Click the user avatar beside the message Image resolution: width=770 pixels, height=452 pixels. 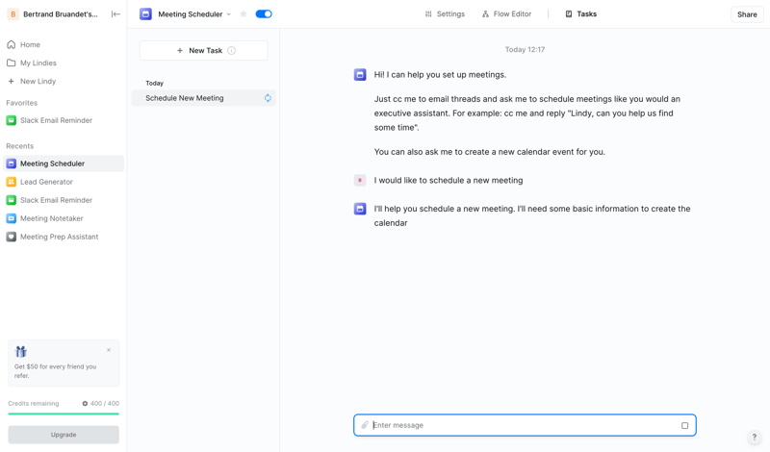coord(360,180)
